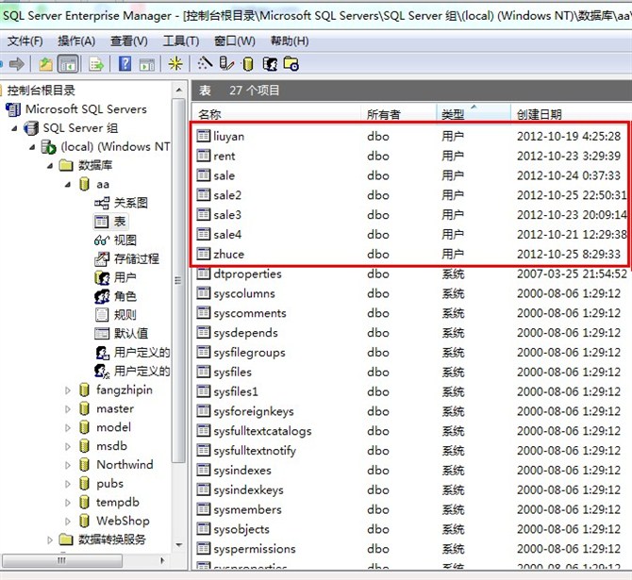Click the sale4 creation date cell
Viewport: 632px width, 580px height.
click(x=572, y=235)
